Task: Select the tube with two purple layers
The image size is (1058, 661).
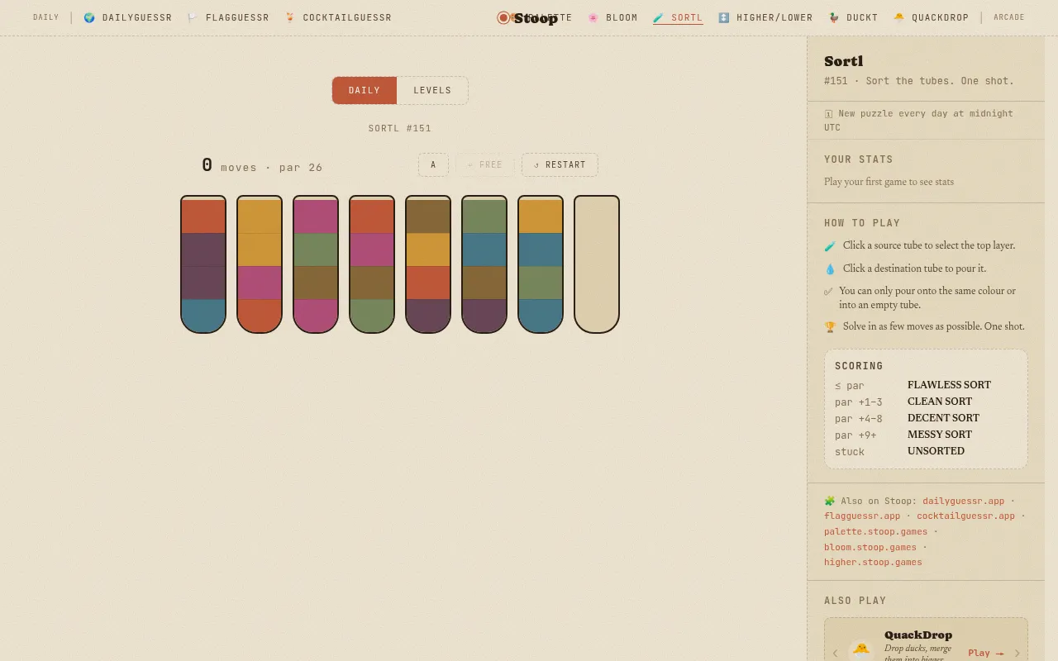Action: pos(203,264)
